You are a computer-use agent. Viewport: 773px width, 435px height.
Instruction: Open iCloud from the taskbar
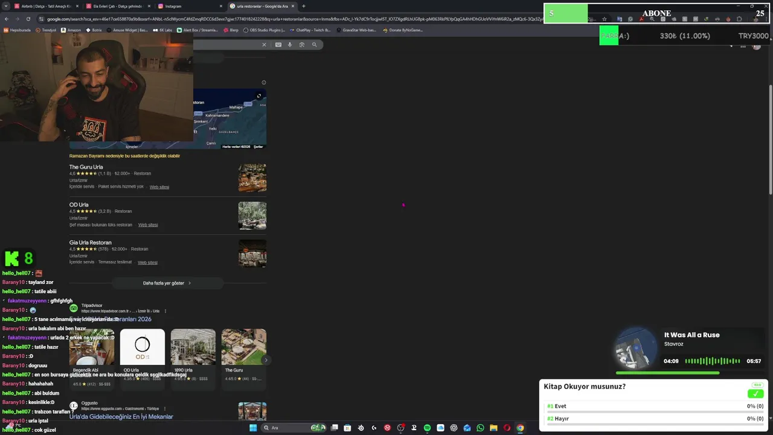point(440,428)
